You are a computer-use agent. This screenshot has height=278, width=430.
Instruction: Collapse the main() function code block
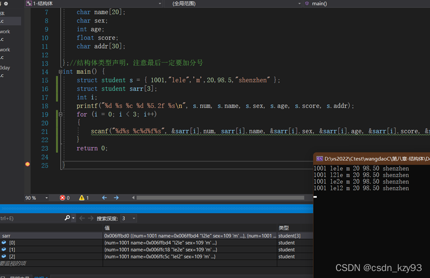tap(60, 72)
